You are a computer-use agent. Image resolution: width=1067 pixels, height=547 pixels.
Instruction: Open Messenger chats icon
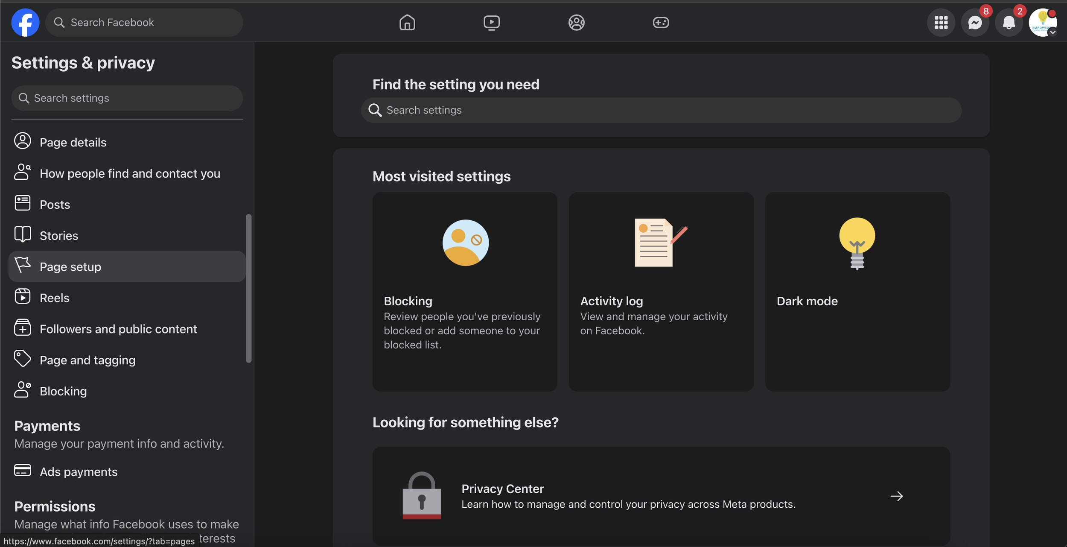[x=975, y=22]
